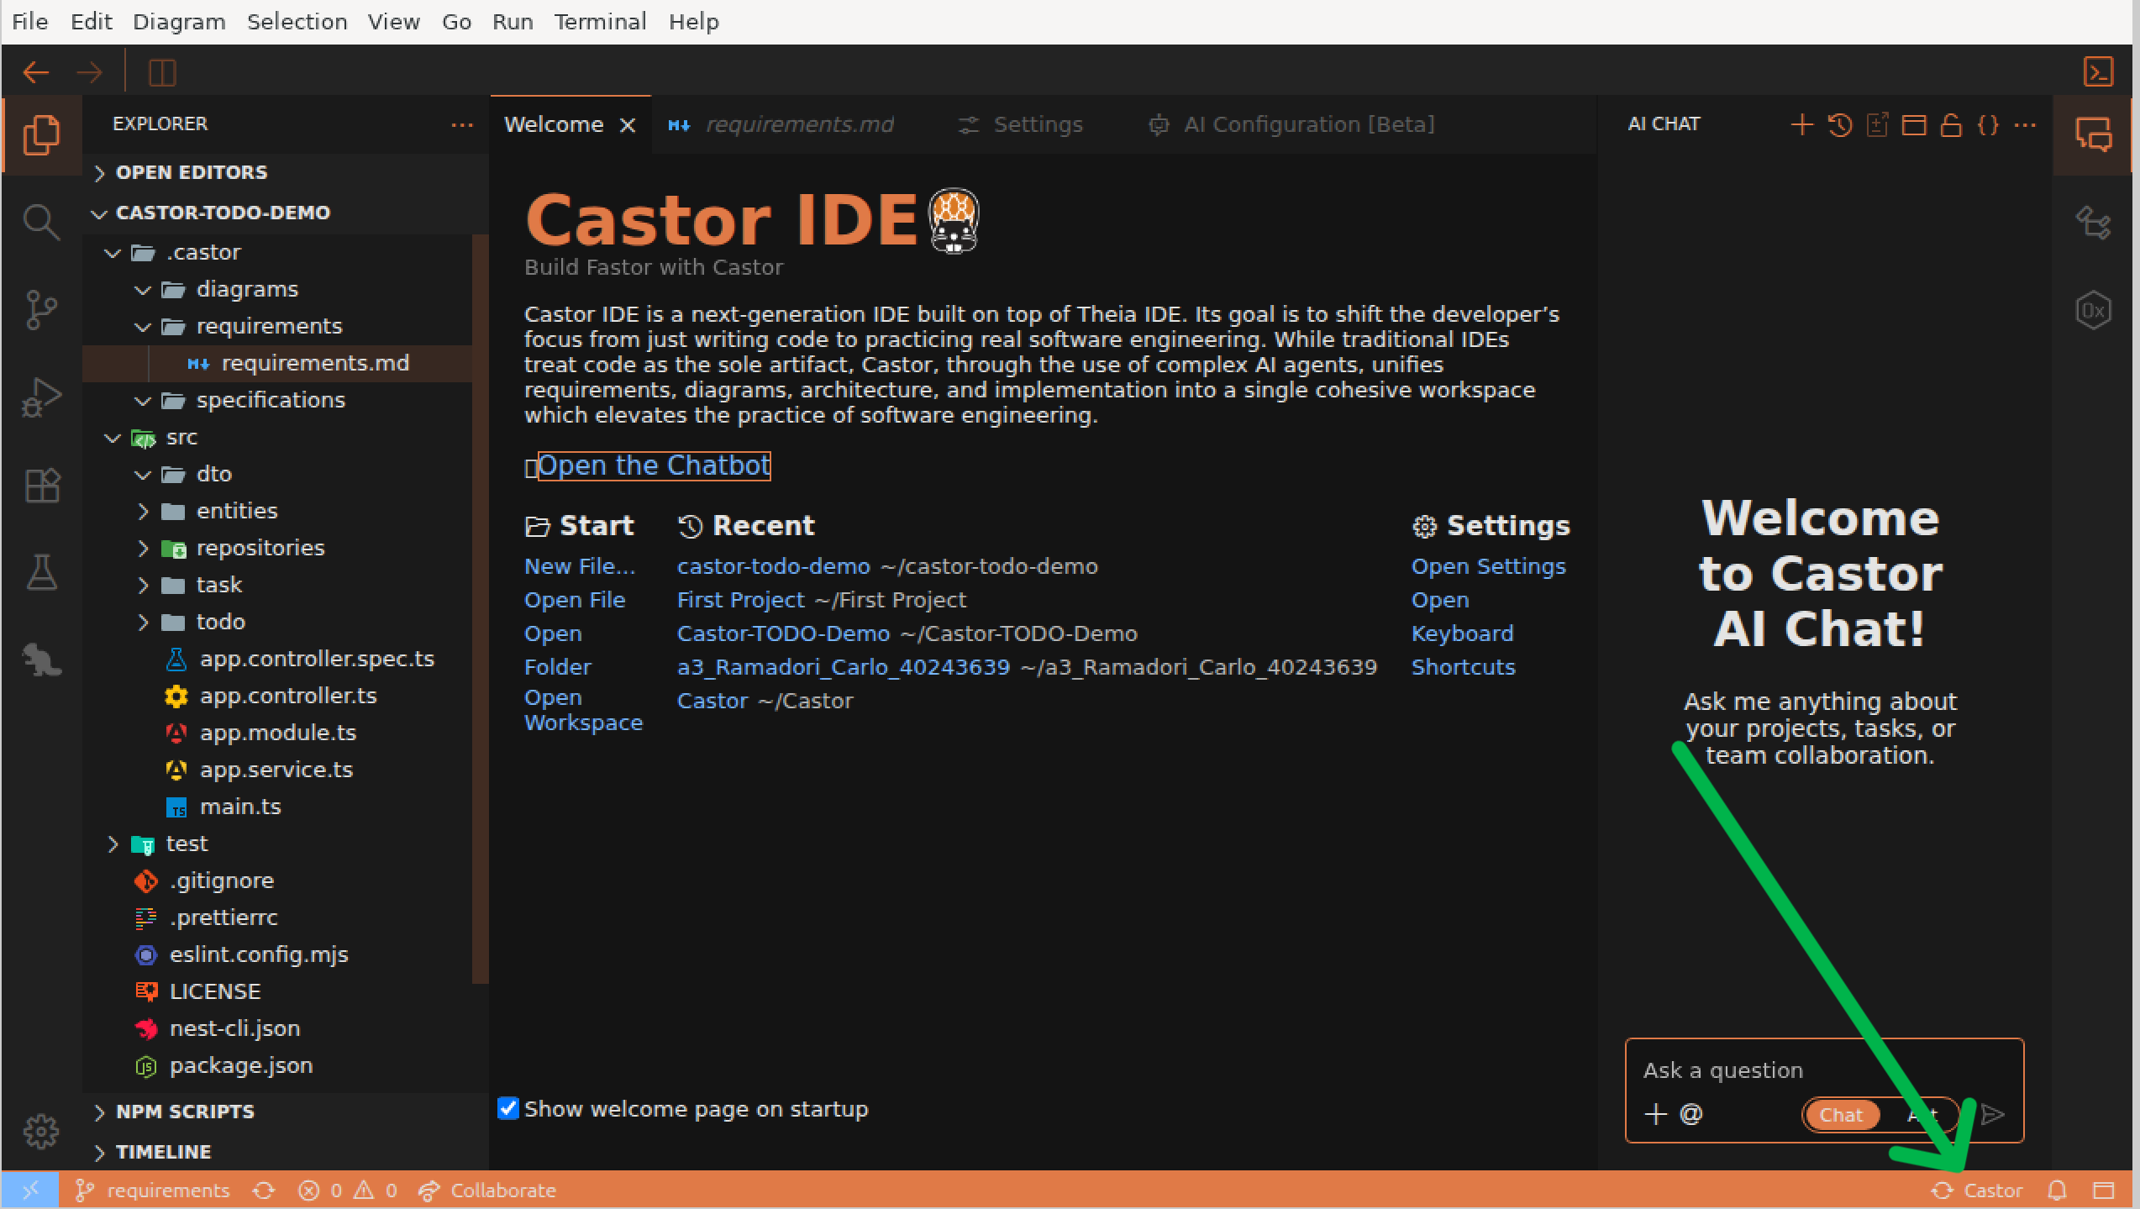Screen dimensions: 2140x1209
Task: Open recent project First Project
Action: pos(740,600)
